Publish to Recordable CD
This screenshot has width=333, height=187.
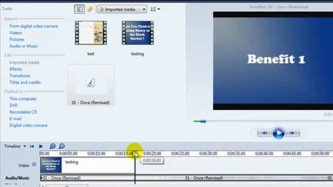(x=23, y=112)
